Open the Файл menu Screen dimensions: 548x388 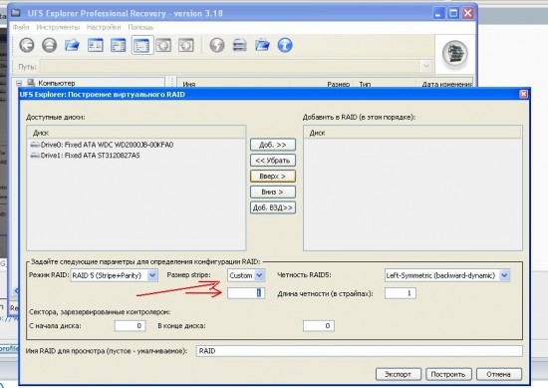point(21,27)
